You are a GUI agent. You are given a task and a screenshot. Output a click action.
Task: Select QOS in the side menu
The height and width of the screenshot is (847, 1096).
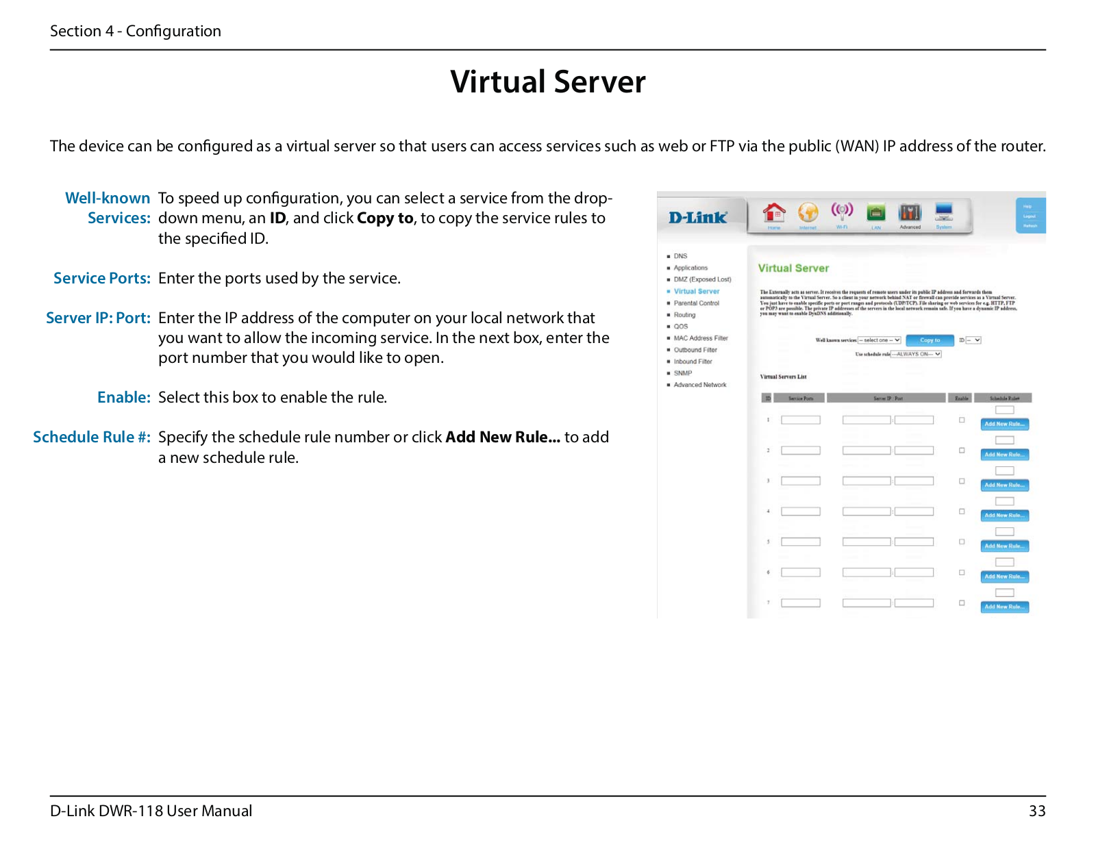[681, 327]
